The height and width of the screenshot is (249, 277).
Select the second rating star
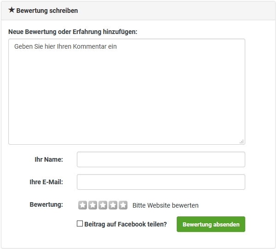[92, 205]
